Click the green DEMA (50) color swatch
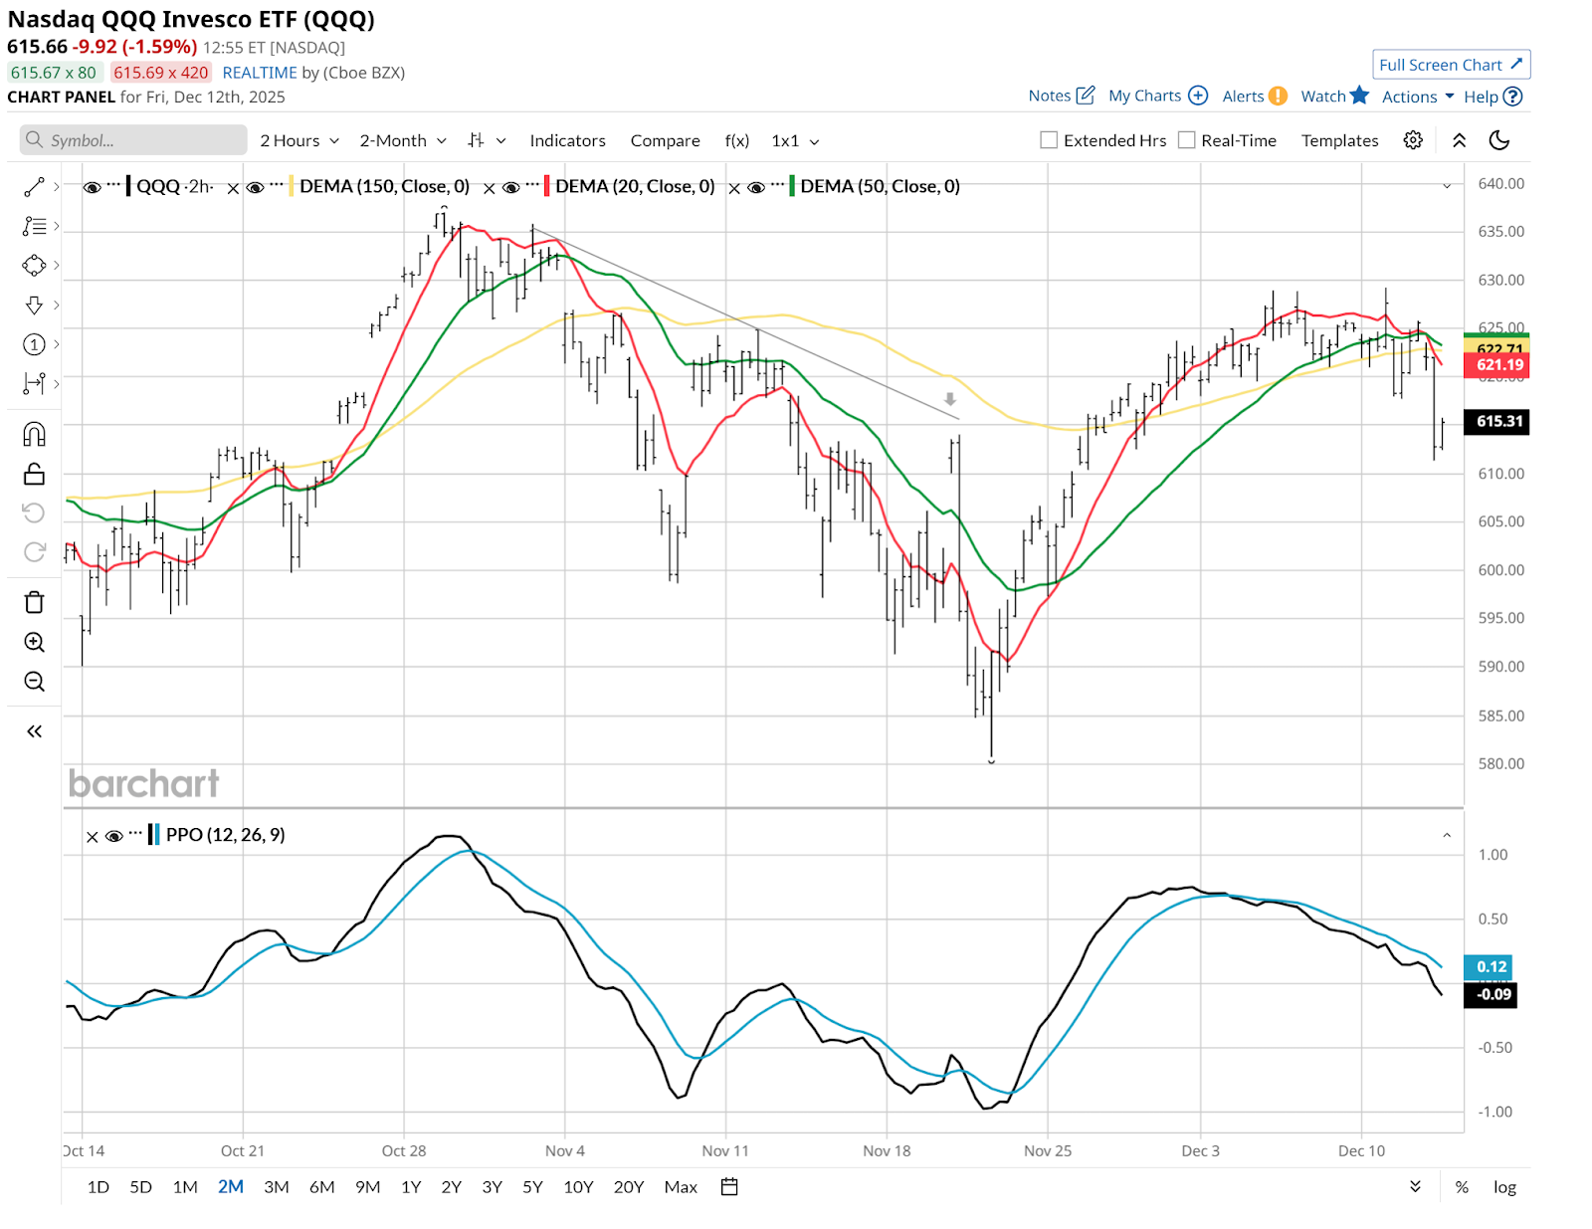 tap(792, 186)
